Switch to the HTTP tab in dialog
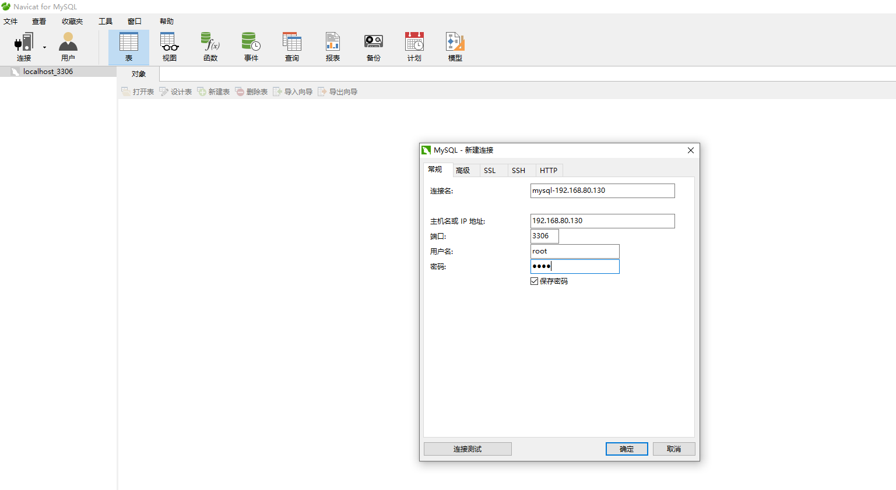896x490 pixels. 549,171
